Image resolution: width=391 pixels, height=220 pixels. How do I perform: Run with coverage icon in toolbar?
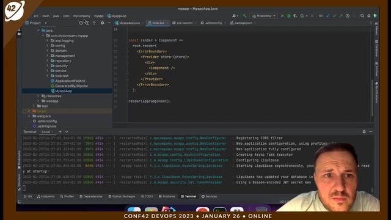295,16
